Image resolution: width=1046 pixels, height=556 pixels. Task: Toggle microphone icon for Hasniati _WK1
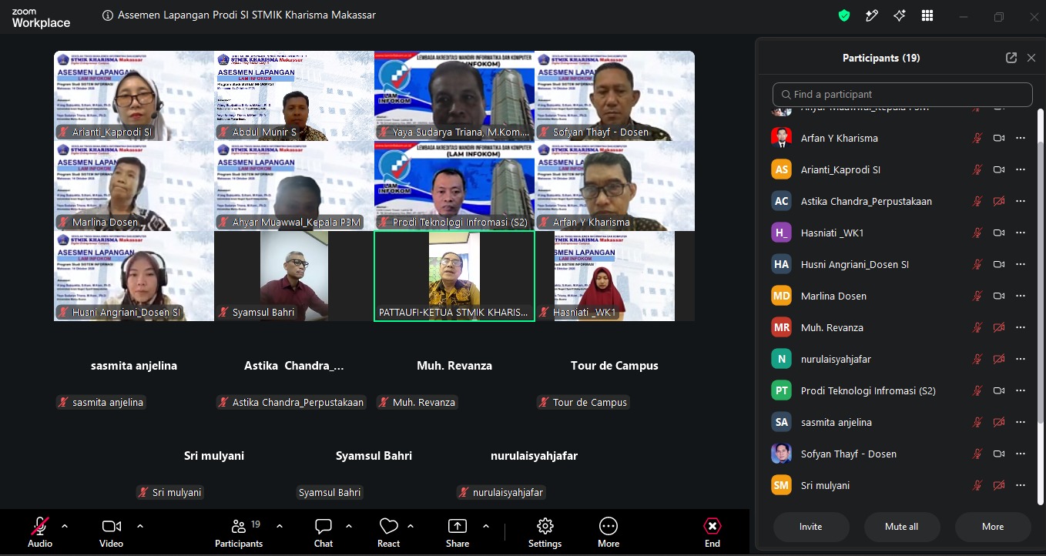point(977,233)
